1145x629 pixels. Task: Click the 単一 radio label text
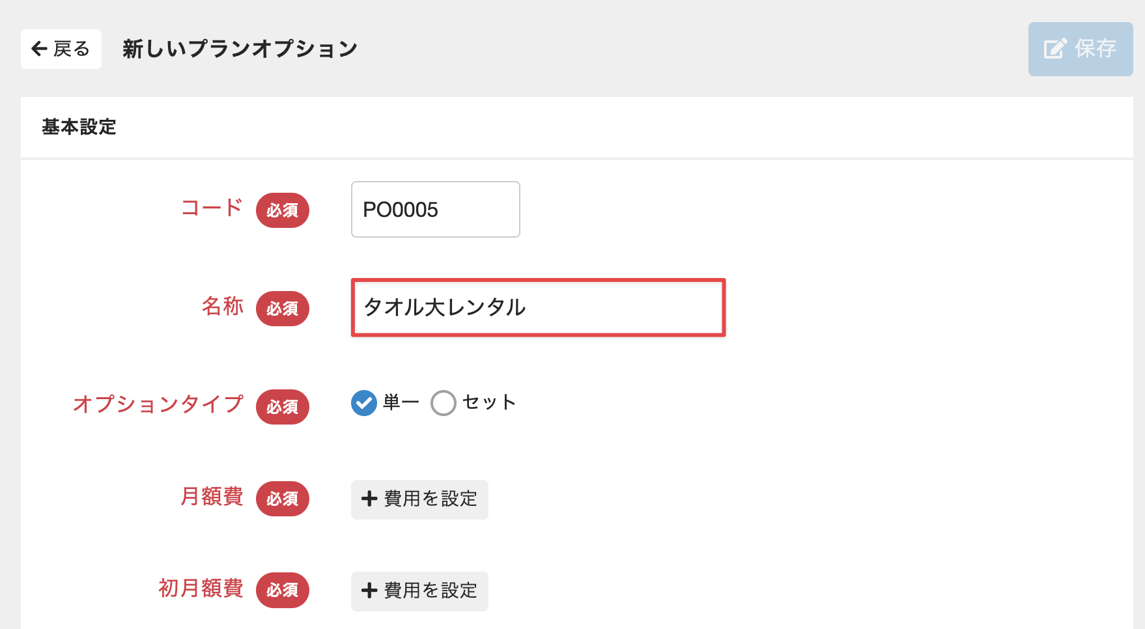coord(401,402)
